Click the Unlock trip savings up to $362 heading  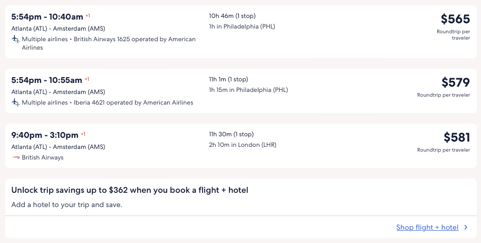(x=130, y=190)
